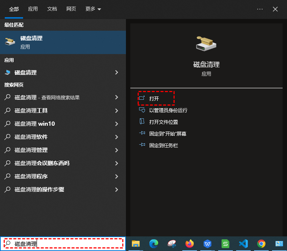
Task: Click search icon beside 磁盘清理 win10
Action: (7, 123)
